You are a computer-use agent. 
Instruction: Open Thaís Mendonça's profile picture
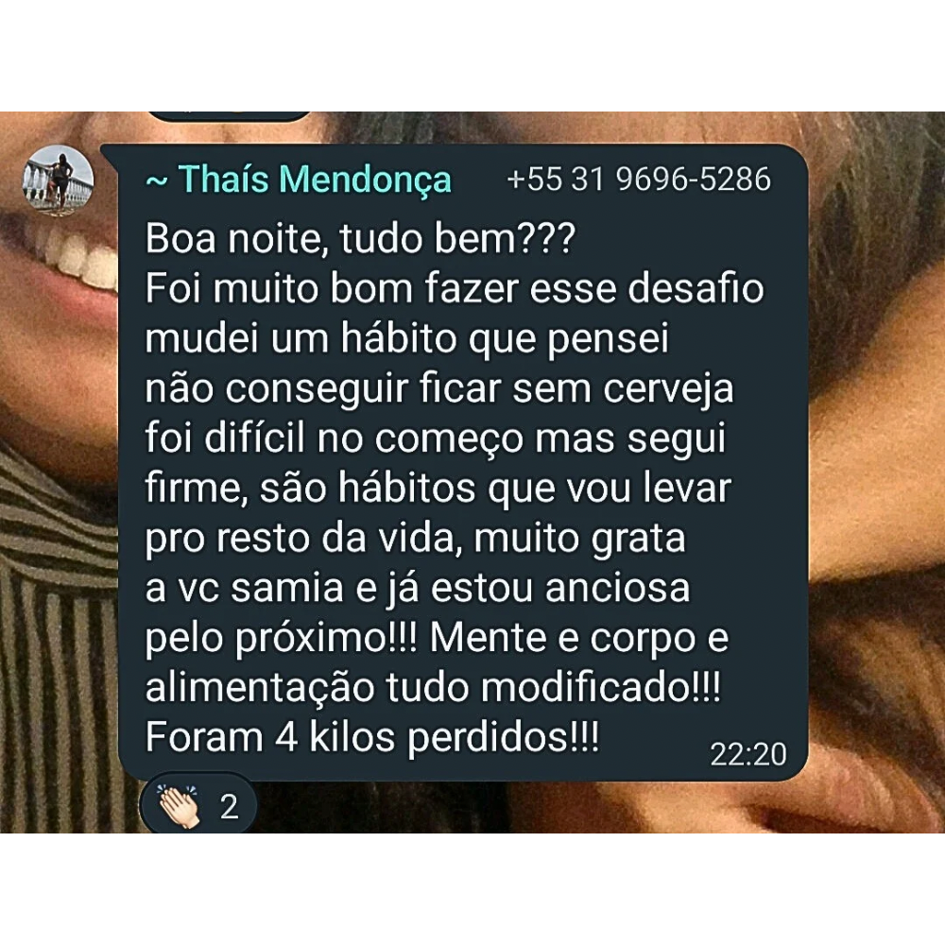click(x=59, y=180)
